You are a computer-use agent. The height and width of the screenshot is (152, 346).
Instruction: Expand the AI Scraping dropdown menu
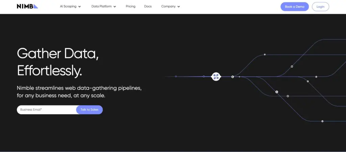click(x=70, y=6)
